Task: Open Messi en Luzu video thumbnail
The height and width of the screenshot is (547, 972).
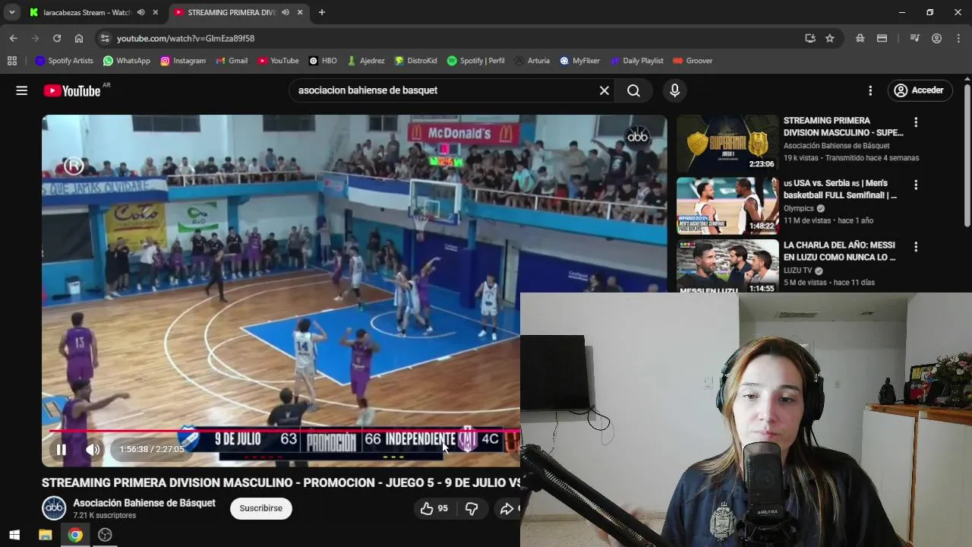Action: 727,266
